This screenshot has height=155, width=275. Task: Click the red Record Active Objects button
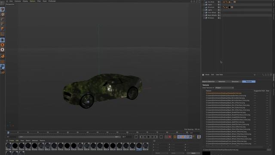tap(170, 137)
